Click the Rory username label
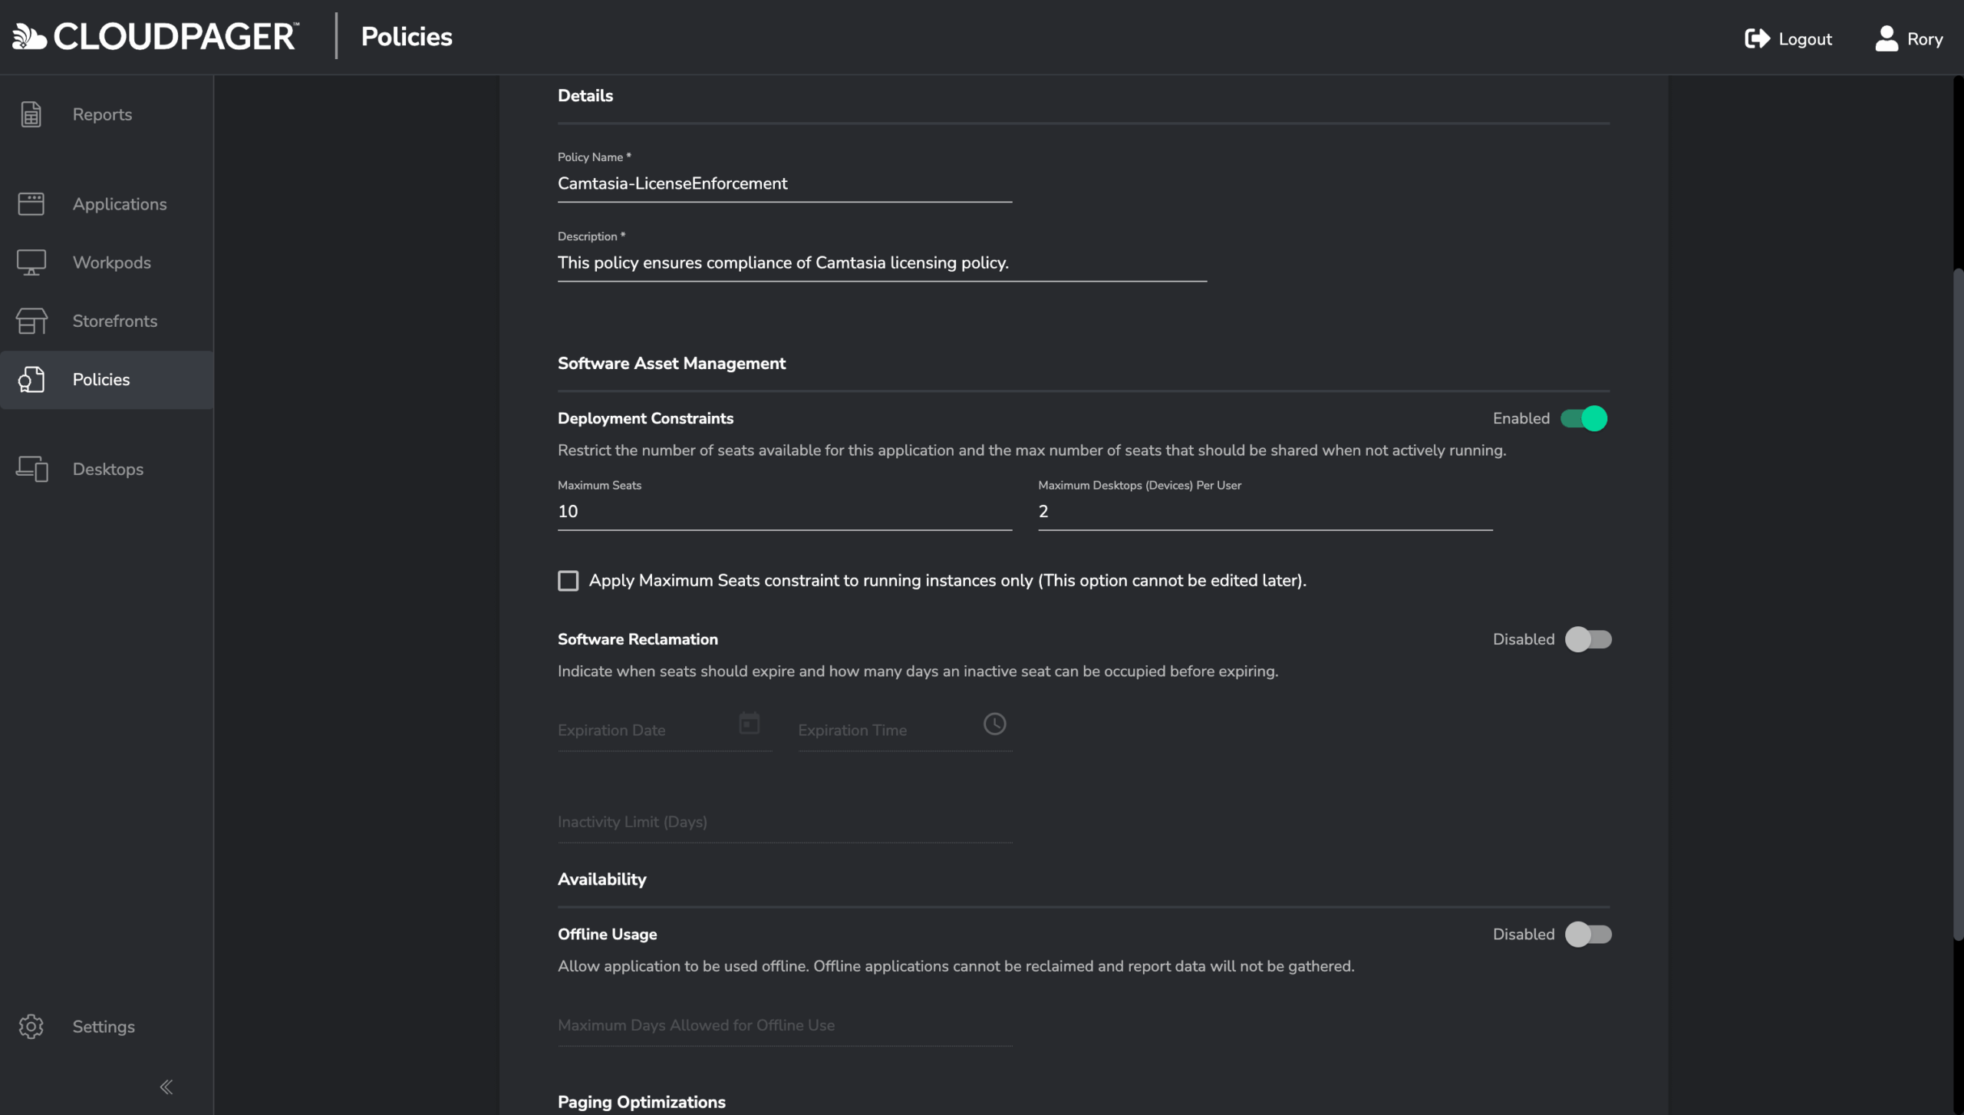 coord(1924,39)
